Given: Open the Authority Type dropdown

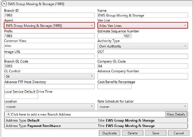Looking at the screenshot, I should (142, 46).
